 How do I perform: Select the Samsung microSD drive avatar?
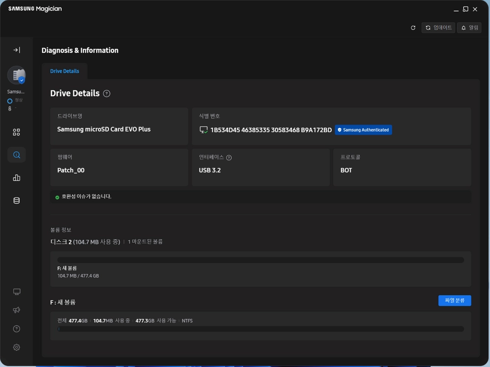pos(17,75)
